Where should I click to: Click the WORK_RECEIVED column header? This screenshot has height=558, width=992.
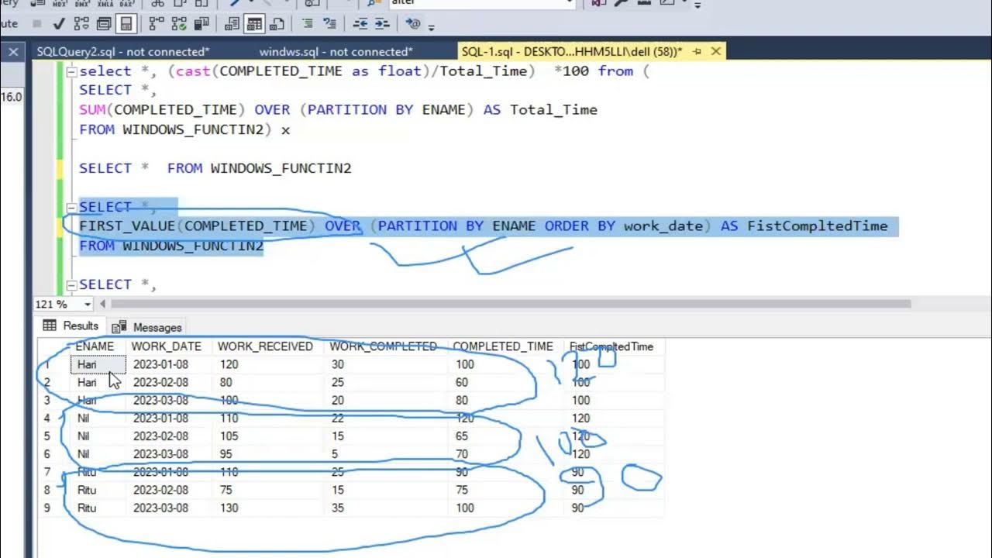(x=266, y=346)
